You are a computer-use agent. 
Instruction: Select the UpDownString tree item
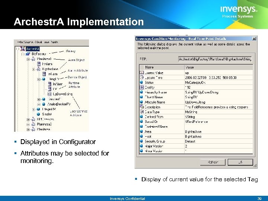pos(63,94)
